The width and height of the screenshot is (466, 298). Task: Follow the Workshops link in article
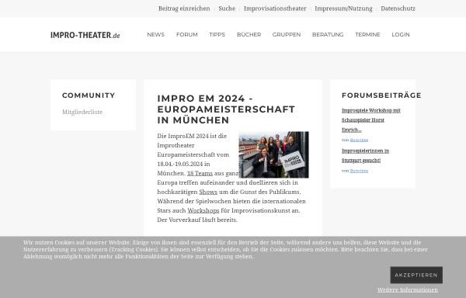tap(203, 211)
